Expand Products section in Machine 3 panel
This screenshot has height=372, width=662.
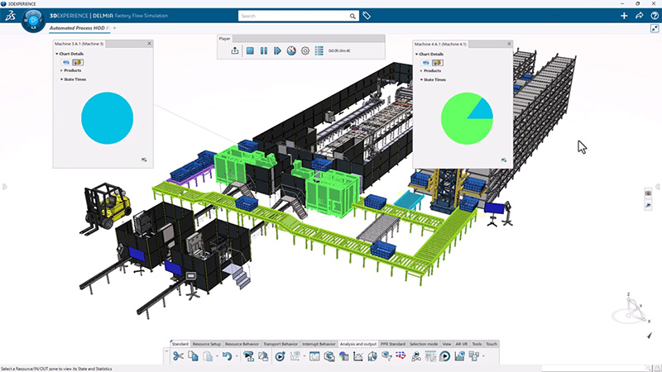(61, 70)
